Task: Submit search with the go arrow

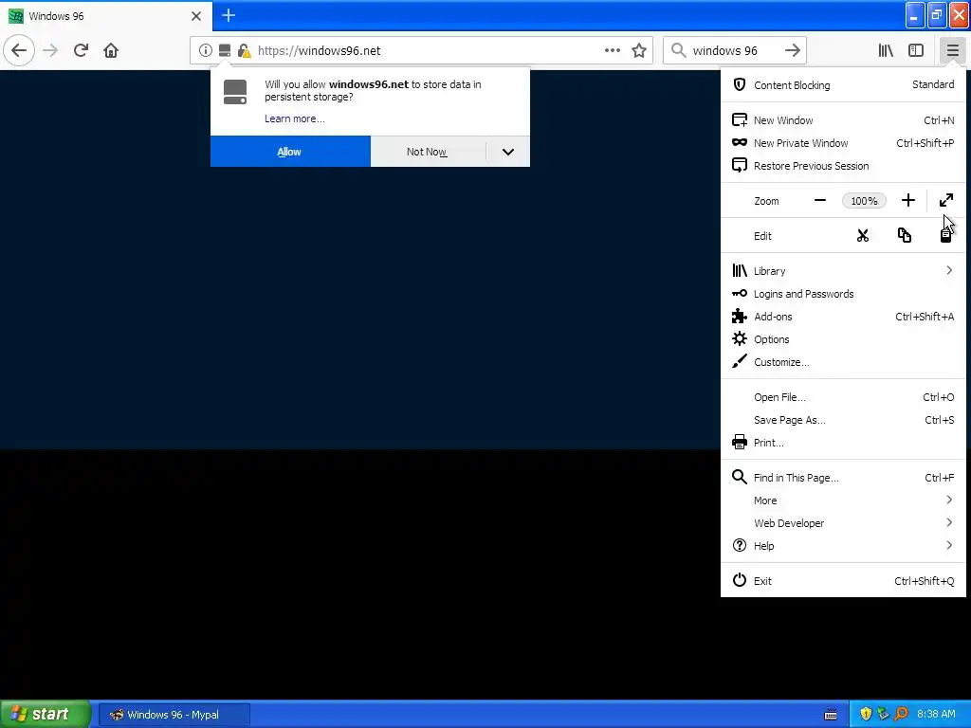Action: [793, 51]
